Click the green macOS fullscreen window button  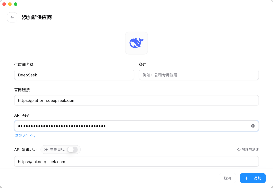pos(16,4)
